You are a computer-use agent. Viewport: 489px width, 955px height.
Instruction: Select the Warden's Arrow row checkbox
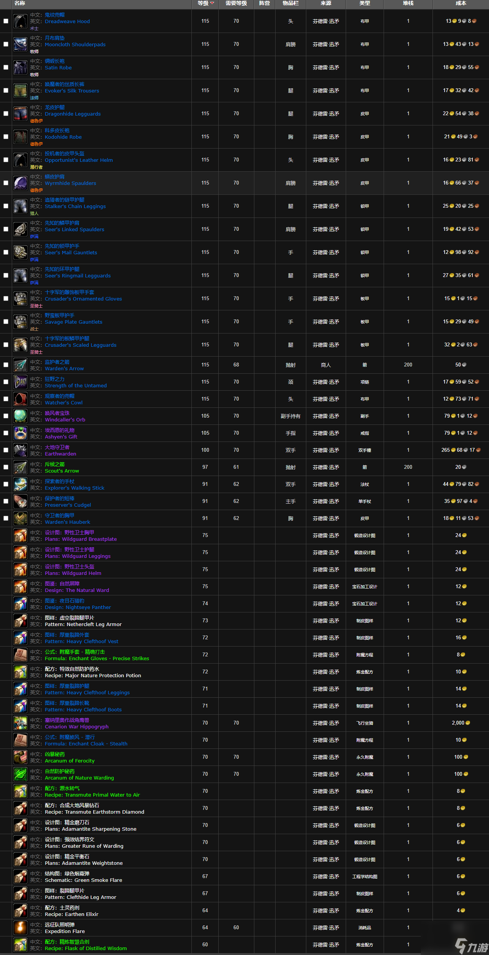6,365
